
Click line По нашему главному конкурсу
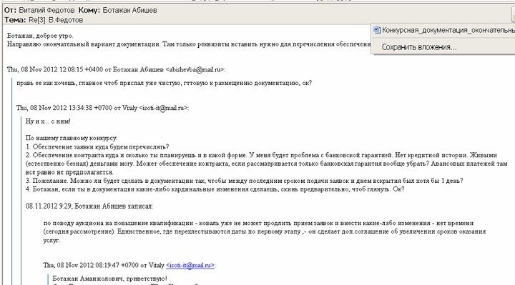72,138
